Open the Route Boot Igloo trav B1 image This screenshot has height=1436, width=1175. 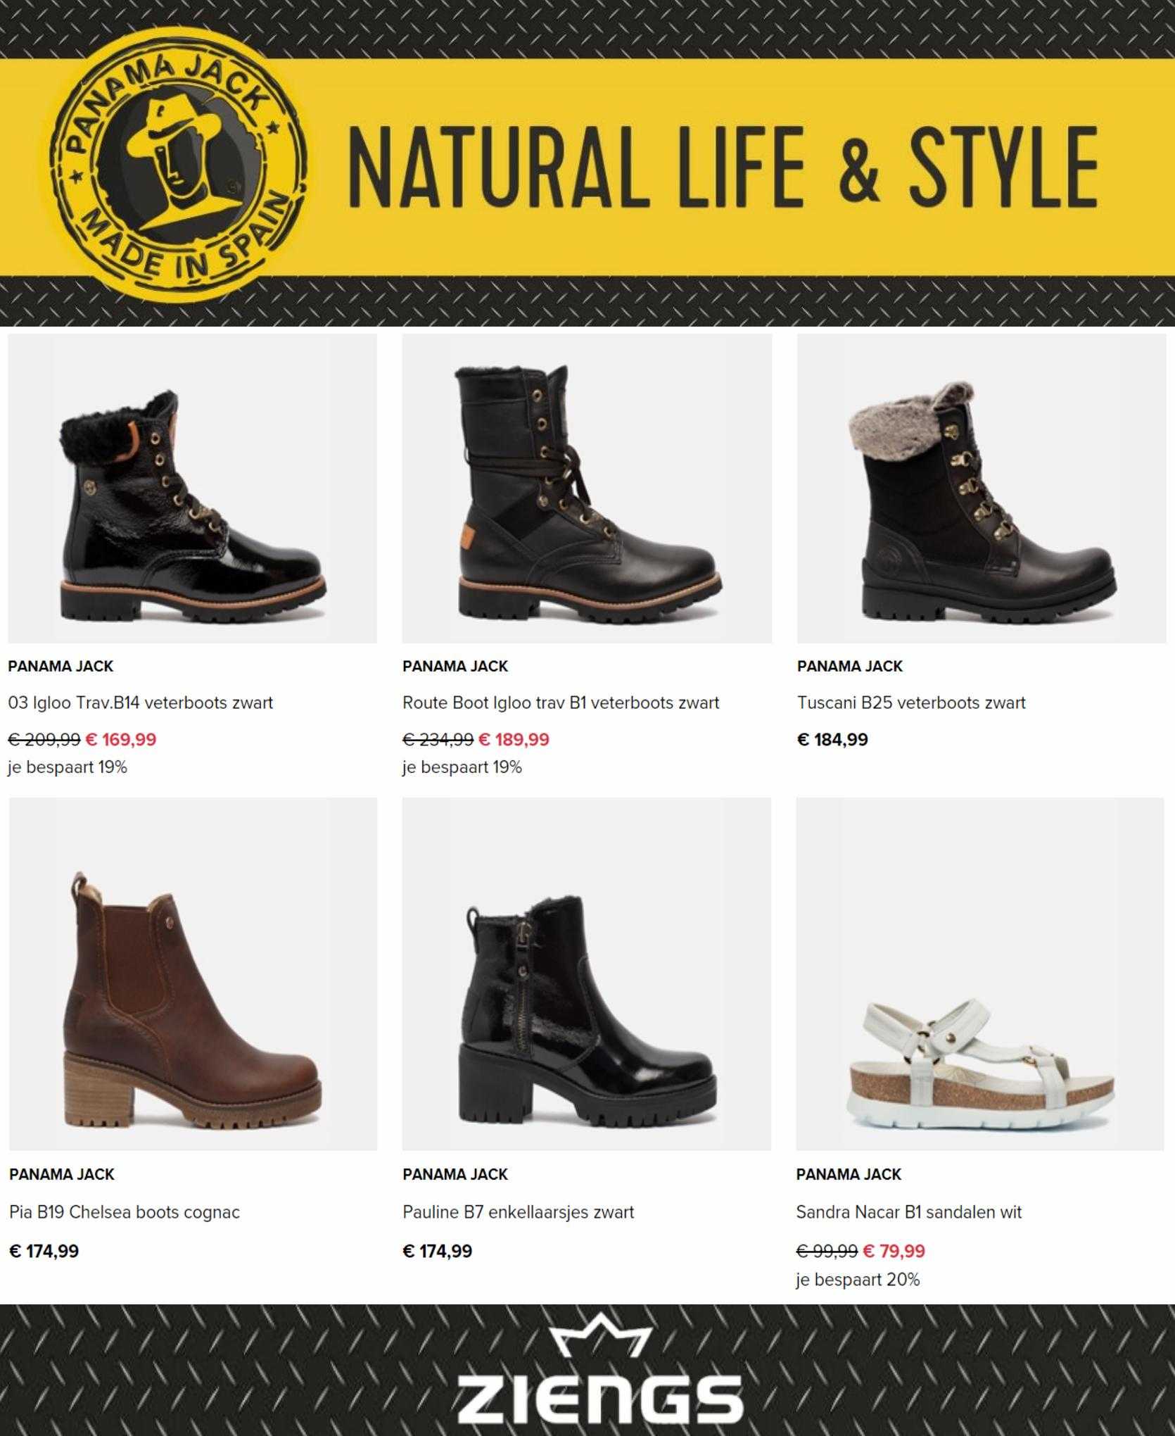pos(587,489)
